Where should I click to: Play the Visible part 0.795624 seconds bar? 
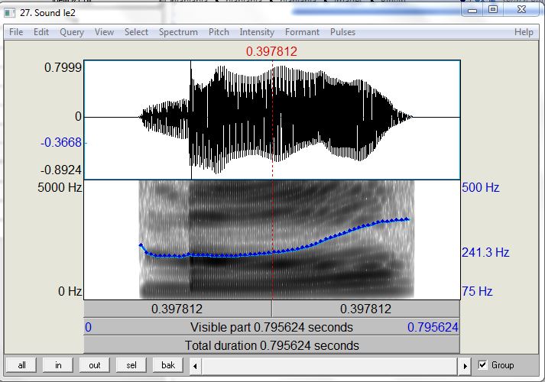point(272,327)
